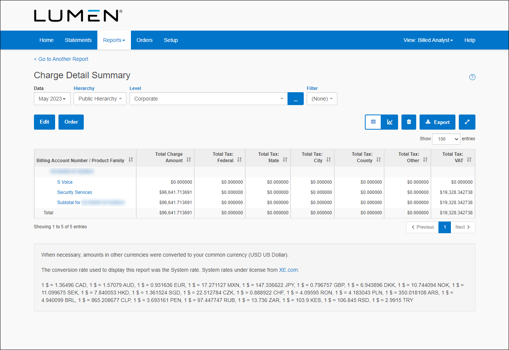
Task: Go to the Home tab
Action: point(46,40)
